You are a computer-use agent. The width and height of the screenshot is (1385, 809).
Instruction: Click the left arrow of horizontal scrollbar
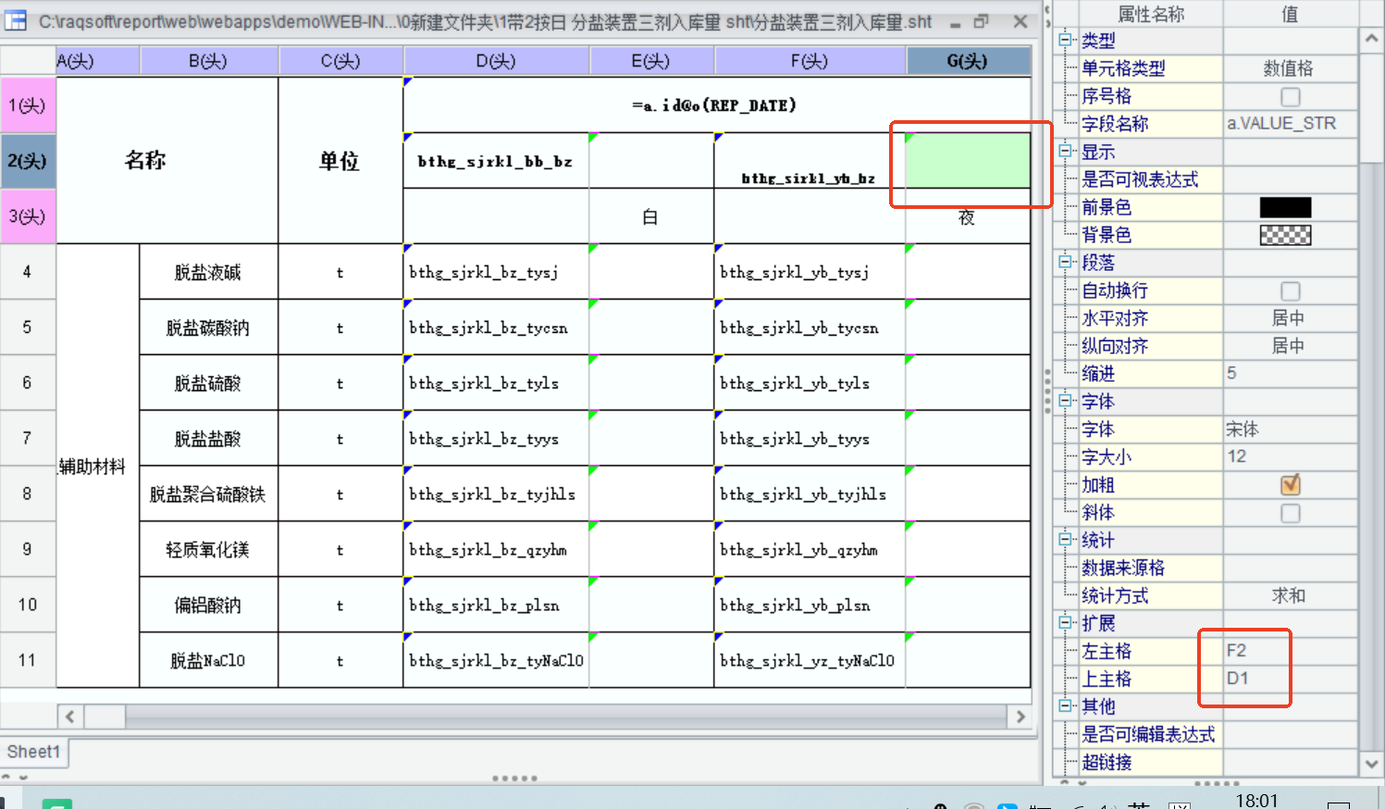[70, 717]
